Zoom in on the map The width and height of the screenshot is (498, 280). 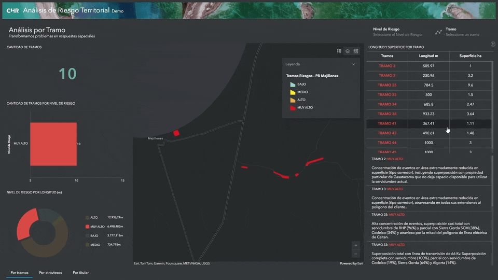(355, 245)
